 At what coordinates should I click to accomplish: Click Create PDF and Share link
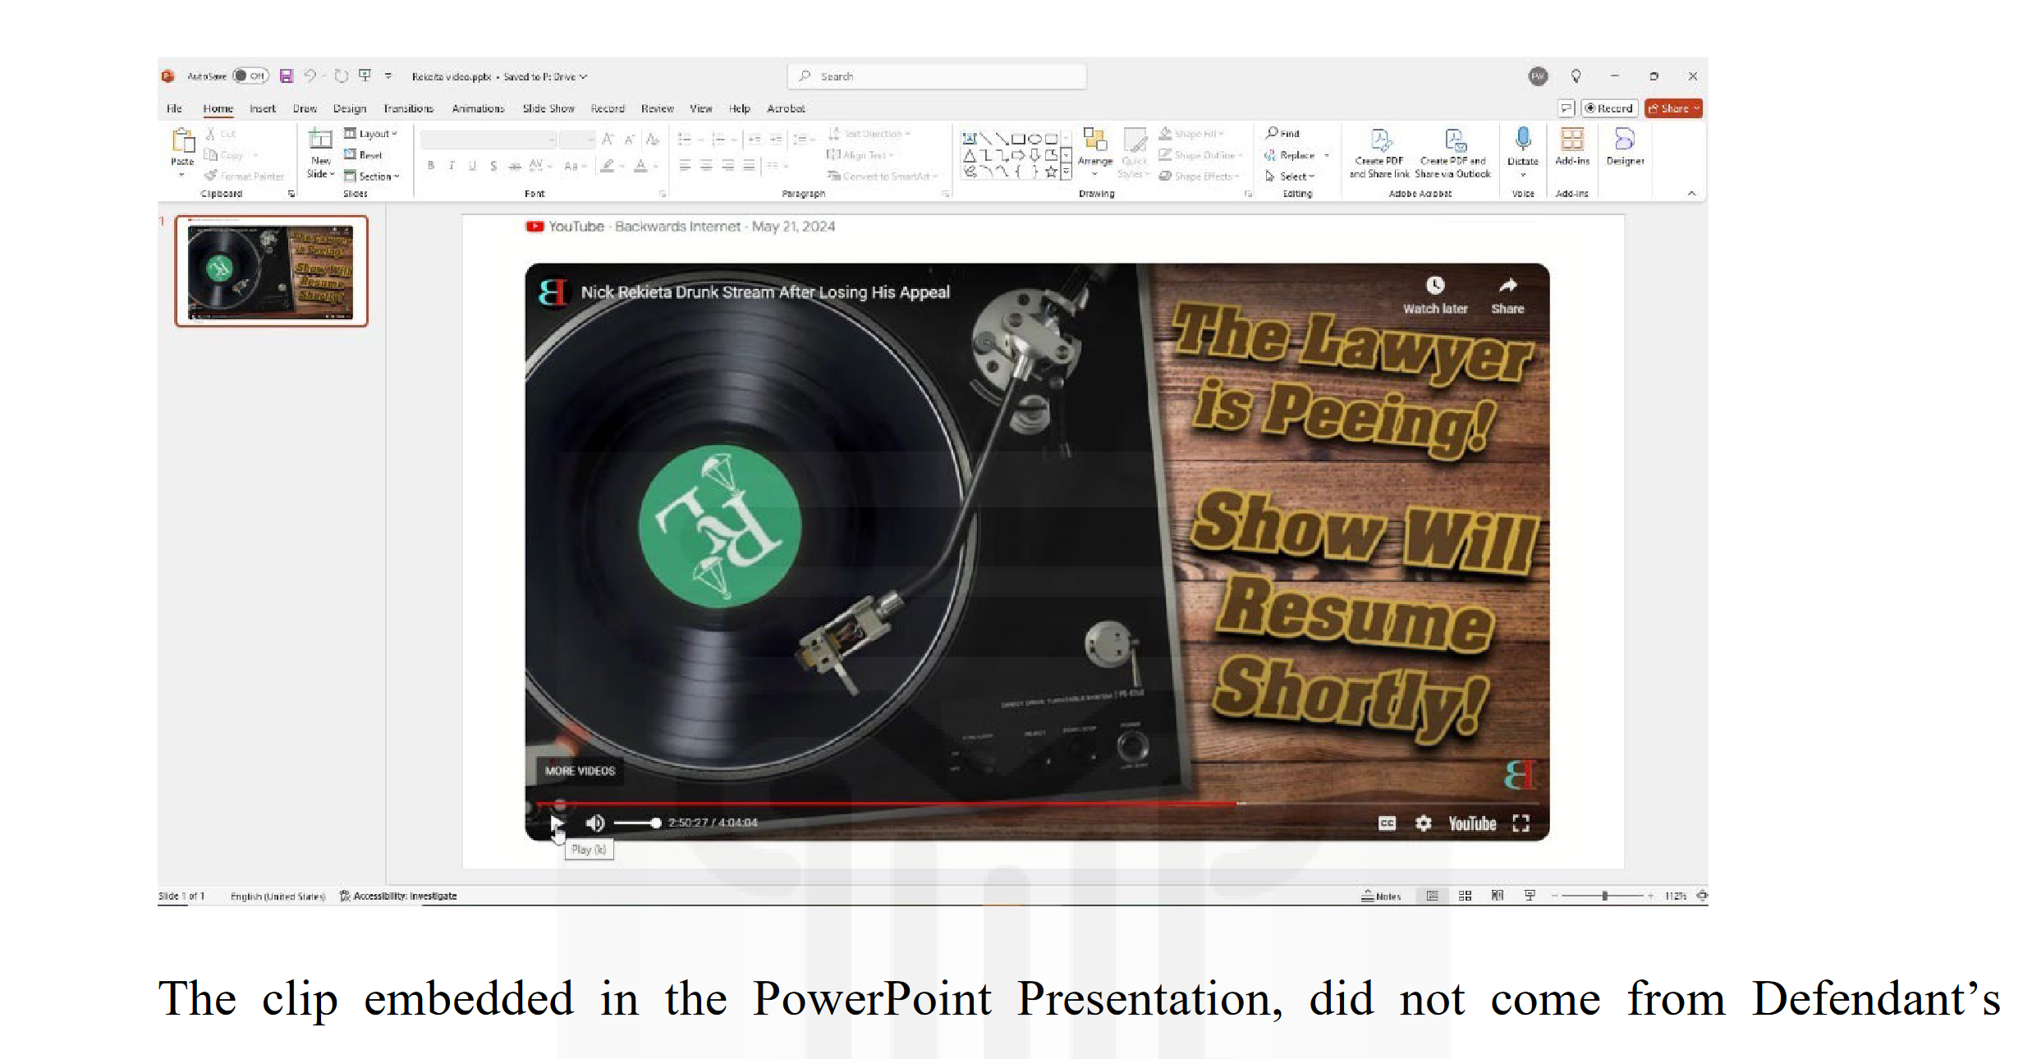(x=1379, y=153)
